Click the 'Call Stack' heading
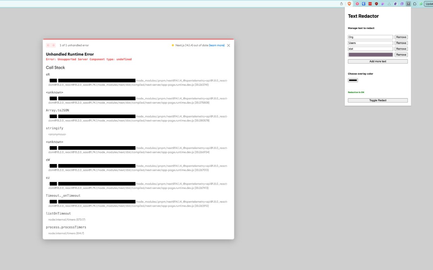This screenshot has height=270, width=433. click(x=55, y=67)
